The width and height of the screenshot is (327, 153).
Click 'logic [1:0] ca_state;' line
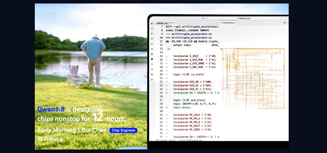pyautogui.click(x=189, y=74)
